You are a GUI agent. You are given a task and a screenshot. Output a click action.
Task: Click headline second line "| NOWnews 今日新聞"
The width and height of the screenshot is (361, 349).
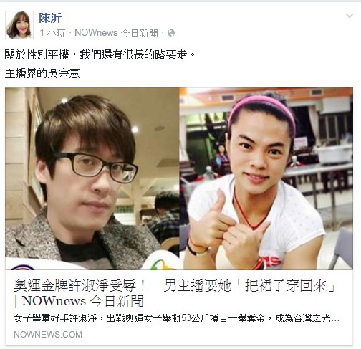click(x=79, y=301)
